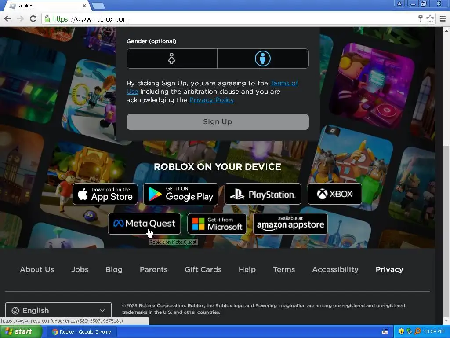Viewport: 450px width, 338px height.
Task: Click the browser Back arrow
Action: (8, 19)
